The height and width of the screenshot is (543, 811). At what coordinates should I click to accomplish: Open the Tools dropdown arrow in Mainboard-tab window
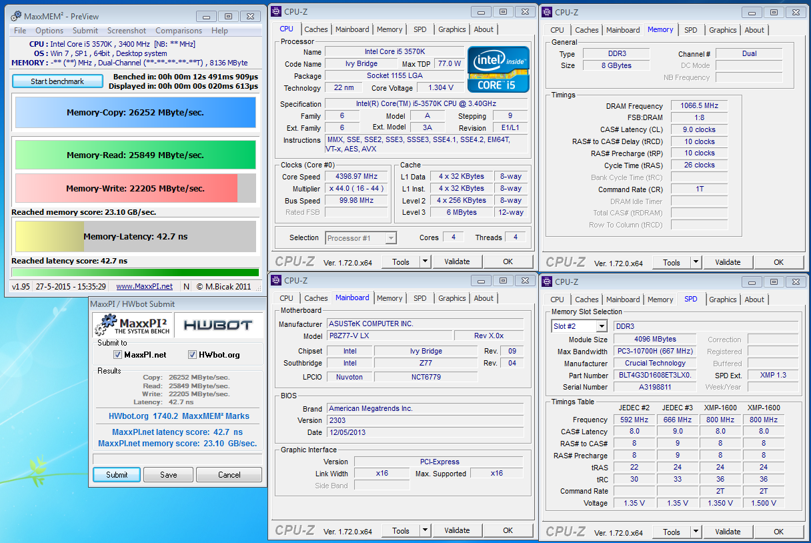425,530
